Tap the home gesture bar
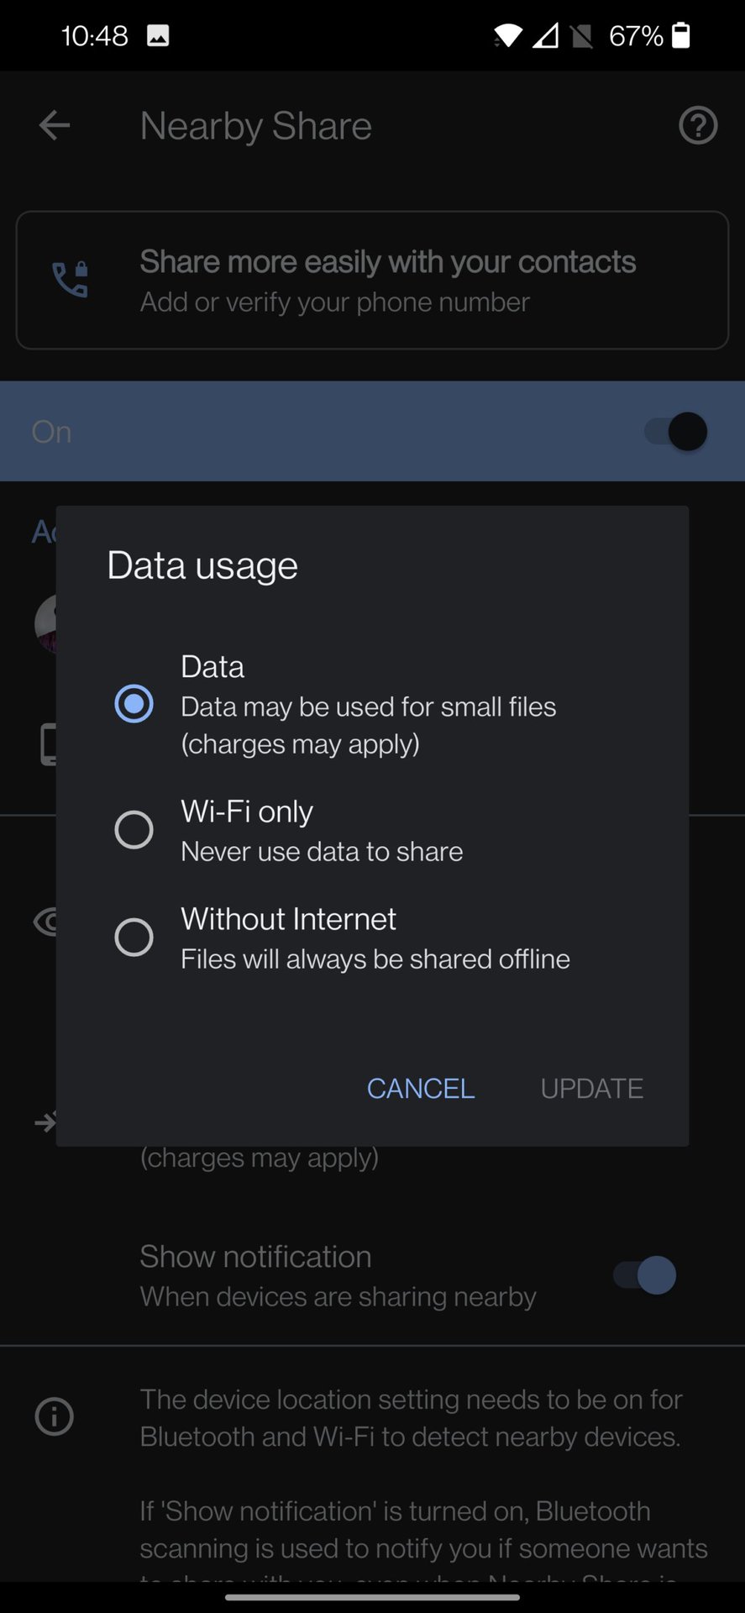Image resolution: width=745 pixels, height=1613 pixels. [372, 1596]
